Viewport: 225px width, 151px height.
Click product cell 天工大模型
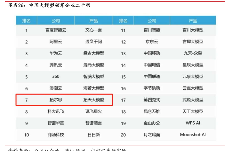click(x=193, y=111)
